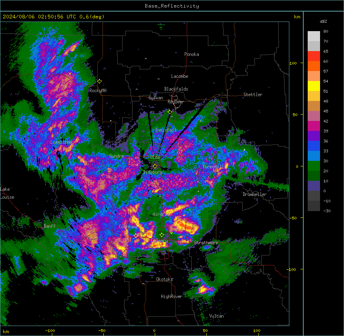This screenshot has width=344, height=336.
Task: Choose the royal blue swatch between 36 and 33
Action: (x=314, y=146)
